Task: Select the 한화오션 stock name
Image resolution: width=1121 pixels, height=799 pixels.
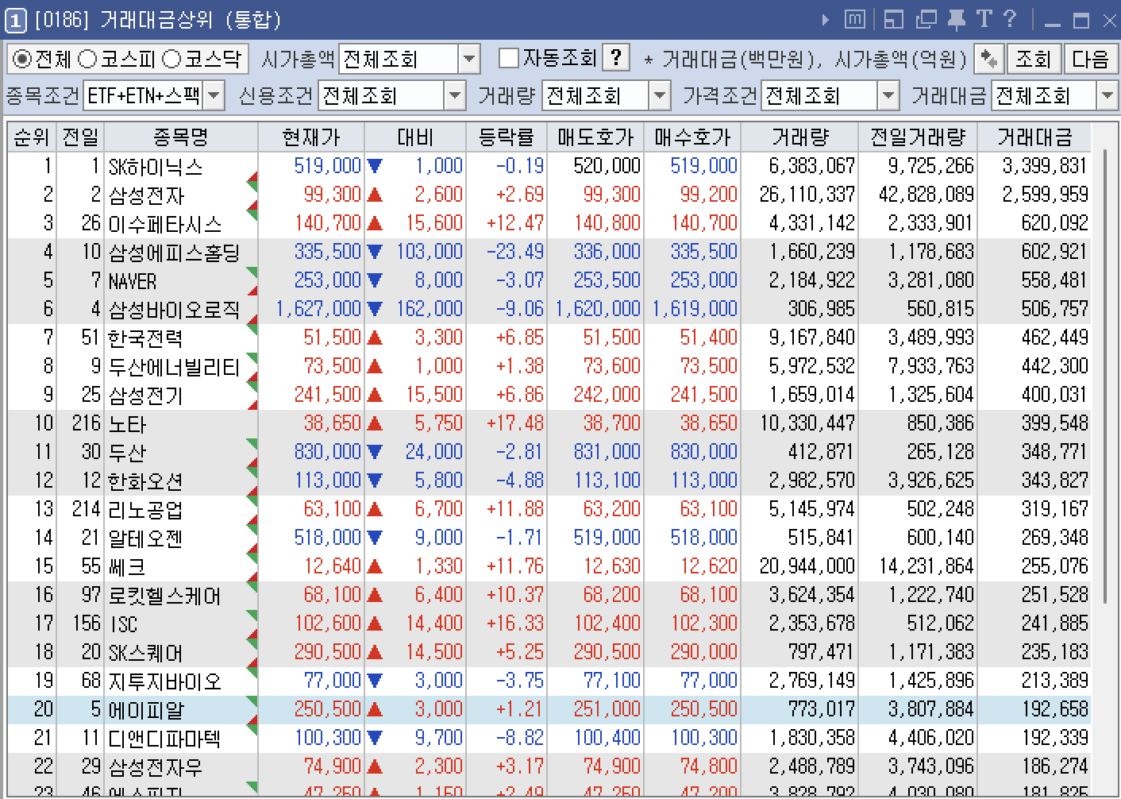Action: pyautogui.click(x=146, y=481)
